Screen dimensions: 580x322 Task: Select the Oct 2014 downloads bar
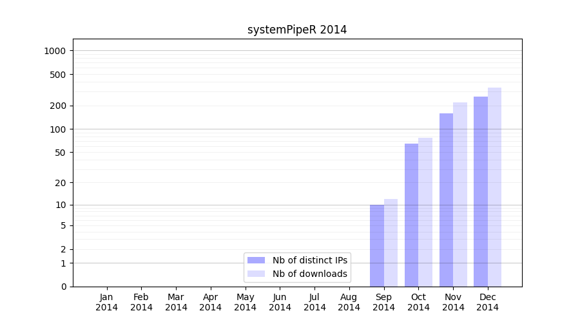pos(425,212)
